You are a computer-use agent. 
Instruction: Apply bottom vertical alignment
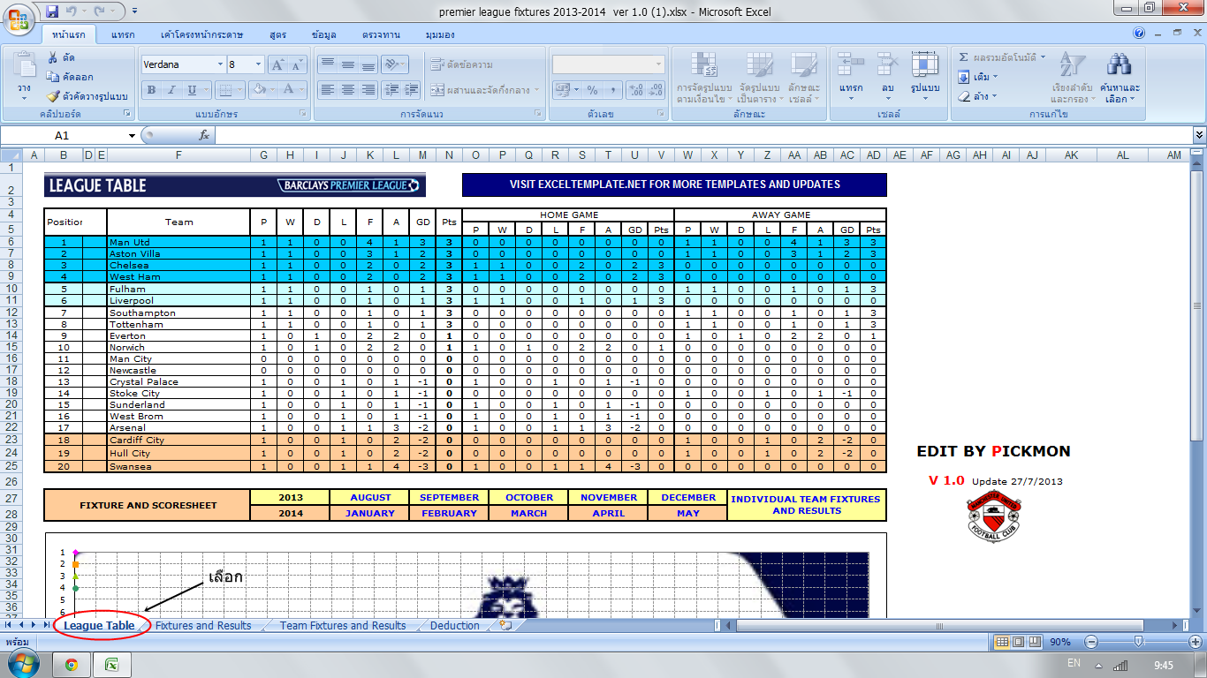368,64
